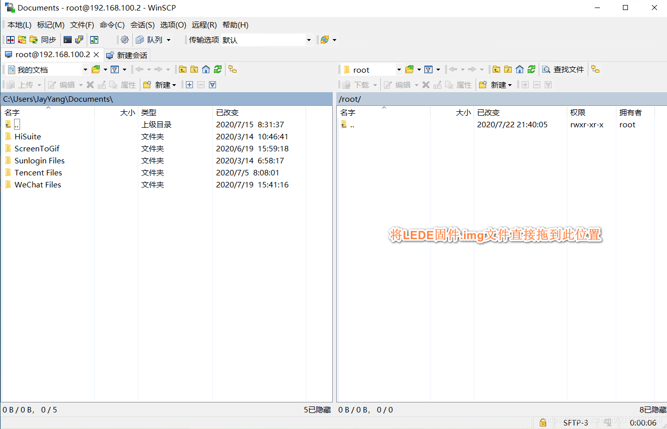Click the local panel 新建 button
The width and height of the screenshot is (667, 429).
click(x=159, y=85)
